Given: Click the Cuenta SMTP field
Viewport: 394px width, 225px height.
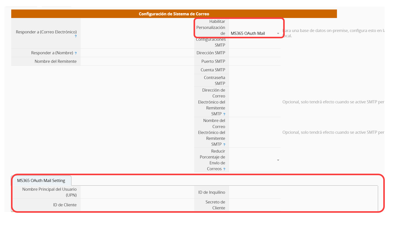Looking at the screenshot, I should click(255, 70).
